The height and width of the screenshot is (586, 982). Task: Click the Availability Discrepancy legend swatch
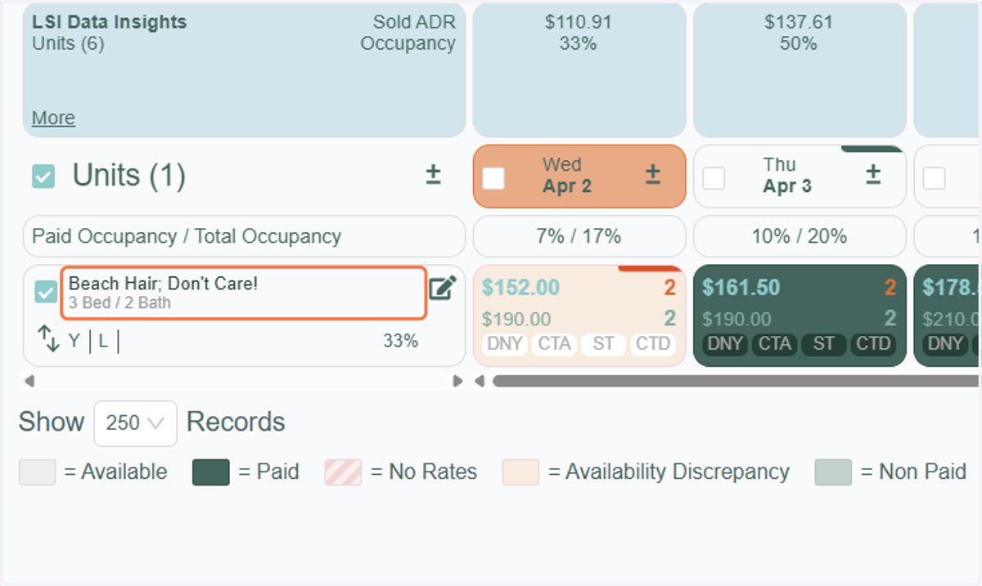[x=521, y=472]
